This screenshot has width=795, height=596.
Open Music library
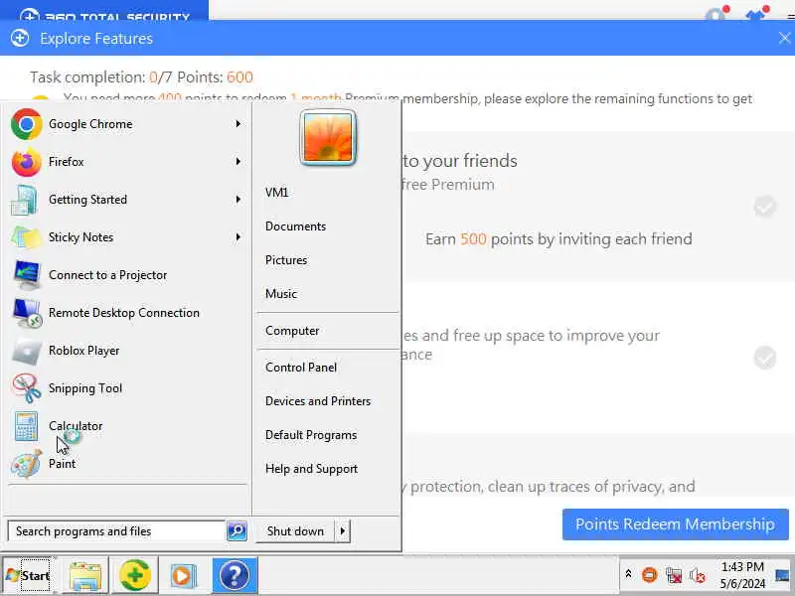coord(281,294)
